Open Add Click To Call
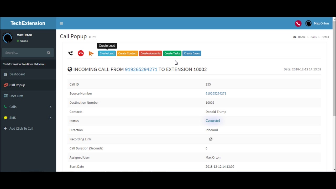 click(x=21, y=129)
